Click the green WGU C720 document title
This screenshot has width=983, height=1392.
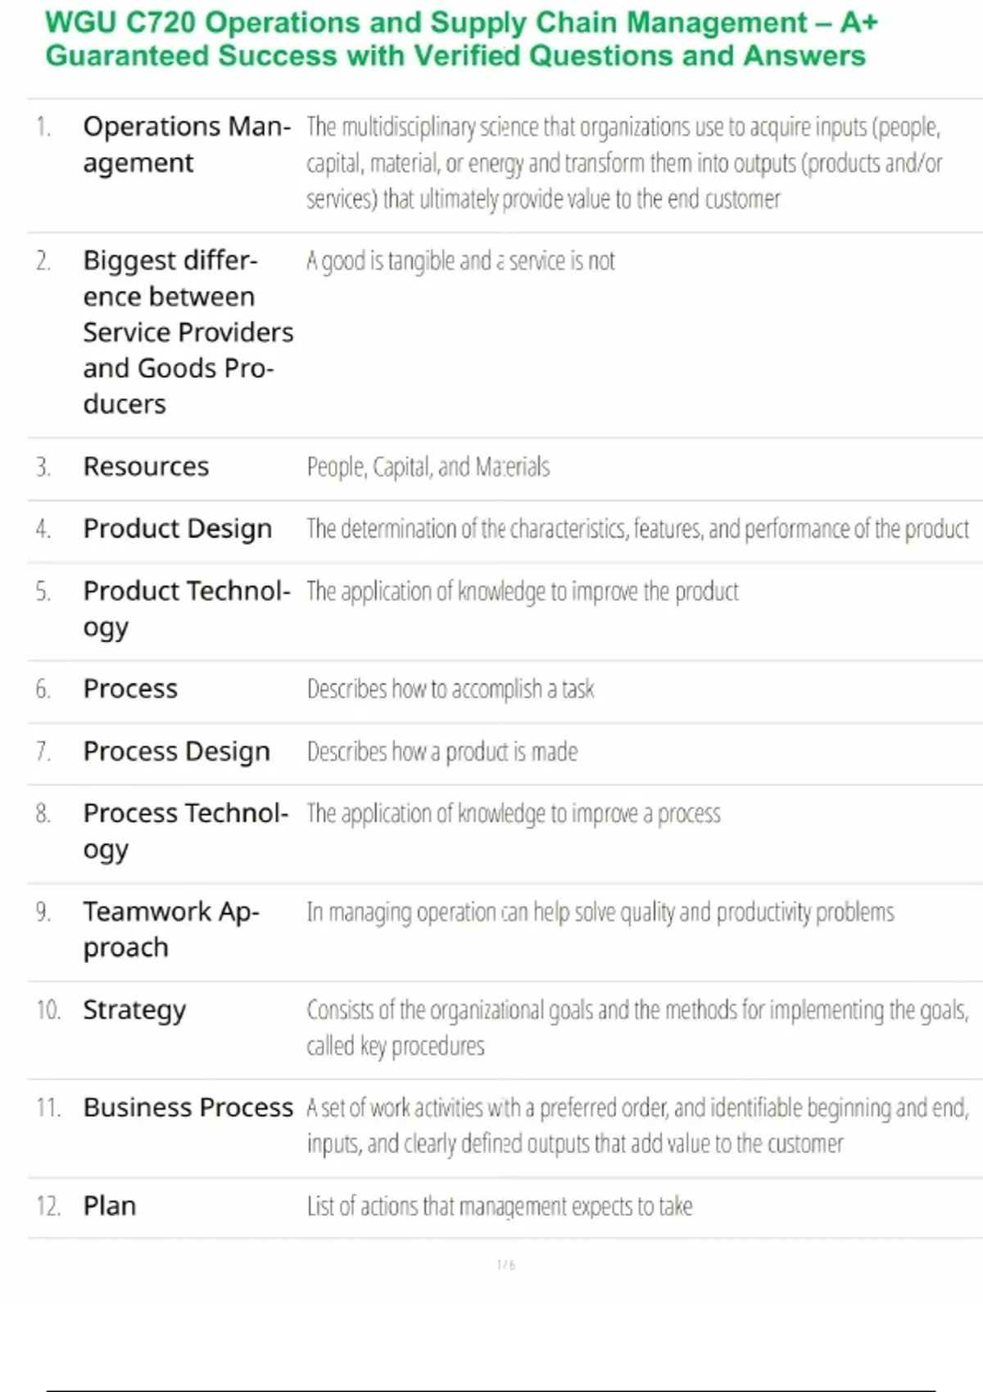[x=461, y=39]
